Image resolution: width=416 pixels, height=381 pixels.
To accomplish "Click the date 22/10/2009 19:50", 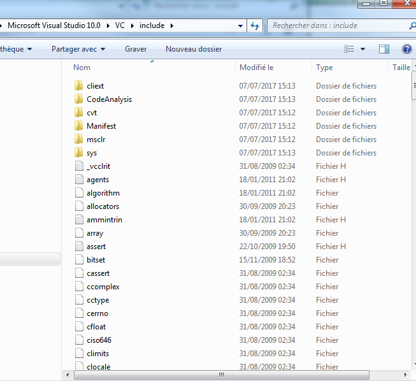I will 267,247.
